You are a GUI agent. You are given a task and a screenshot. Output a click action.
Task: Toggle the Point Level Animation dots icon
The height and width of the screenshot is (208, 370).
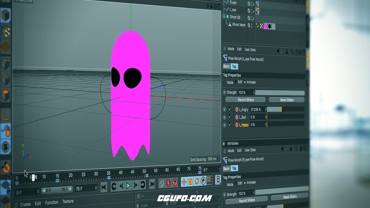(210, 180)
